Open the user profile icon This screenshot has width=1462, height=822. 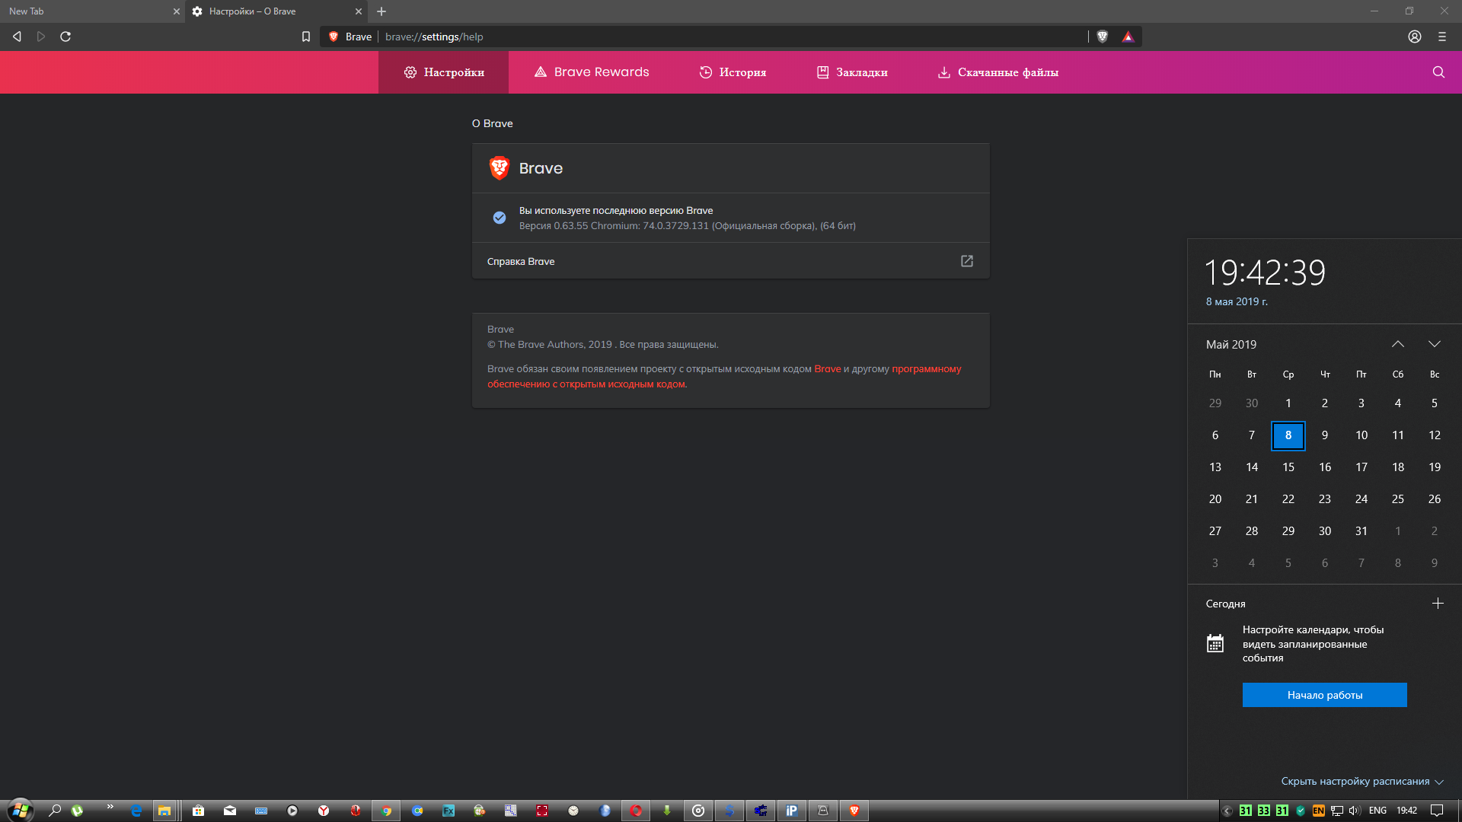(1414, 37)
